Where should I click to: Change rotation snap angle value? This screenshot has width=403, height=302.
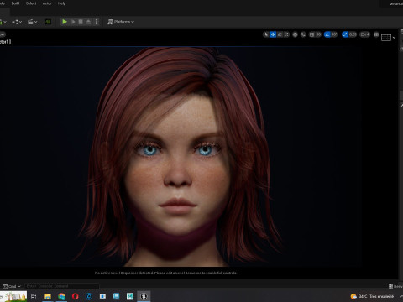(x=334, y=34)
